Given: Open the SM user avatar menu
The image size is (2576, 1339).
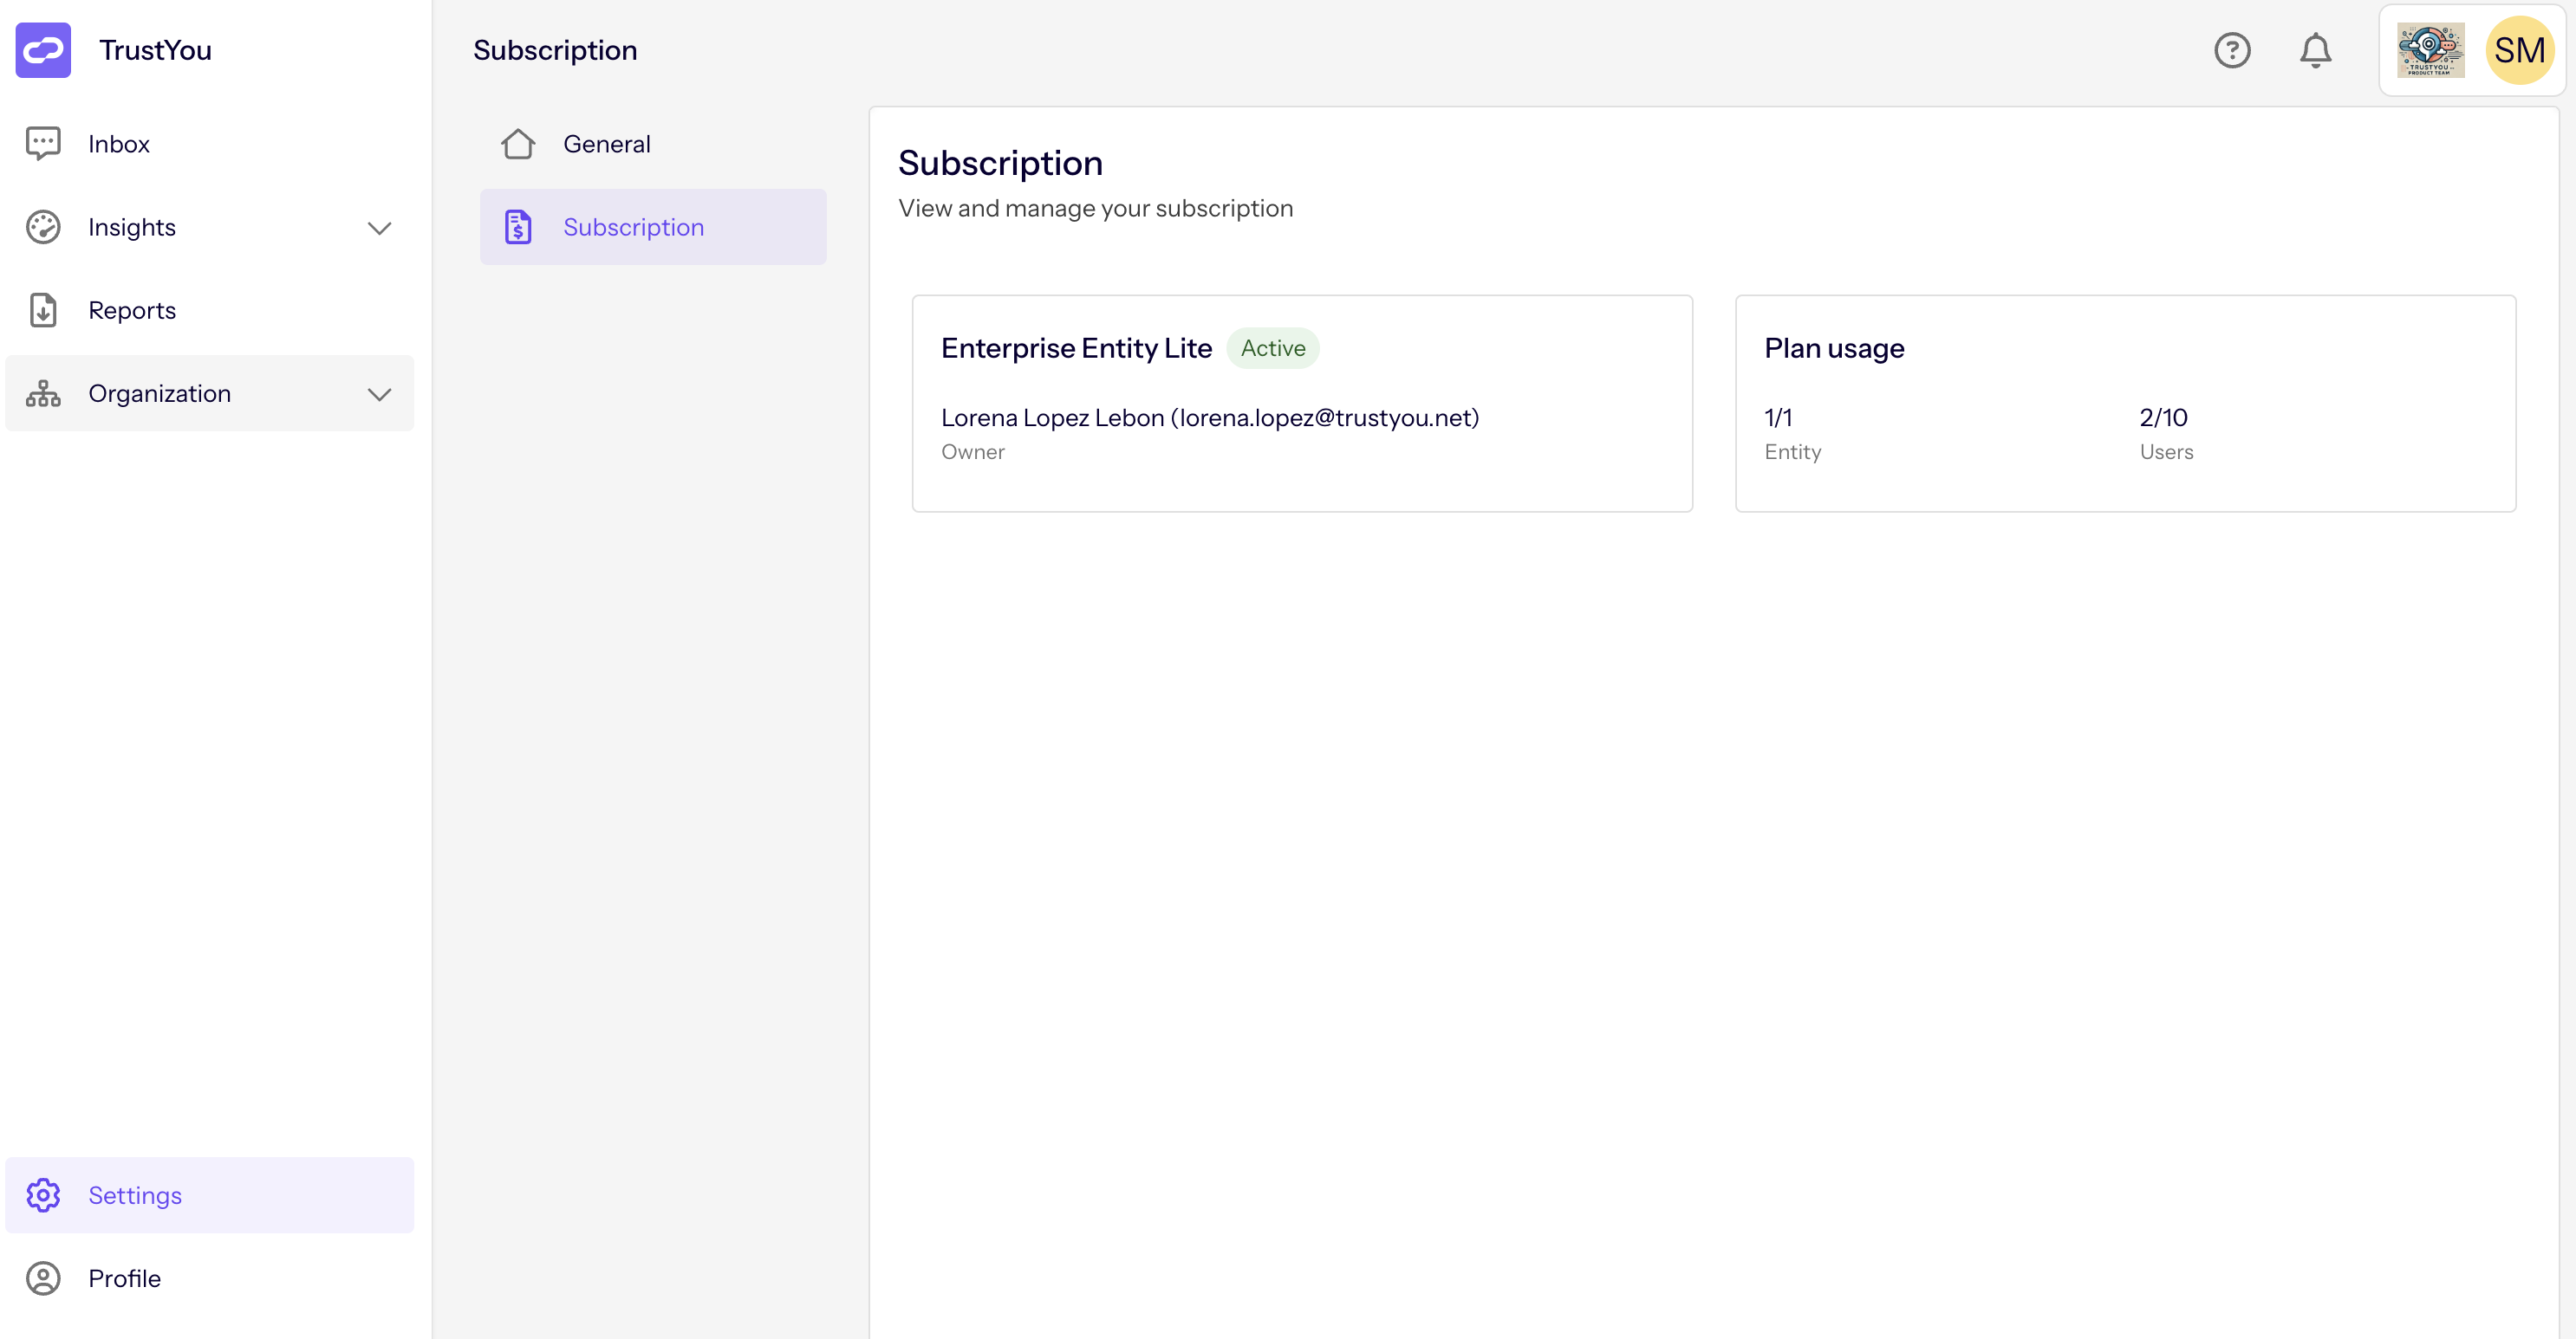Looking at the screenshot, I should (2519, 50).
